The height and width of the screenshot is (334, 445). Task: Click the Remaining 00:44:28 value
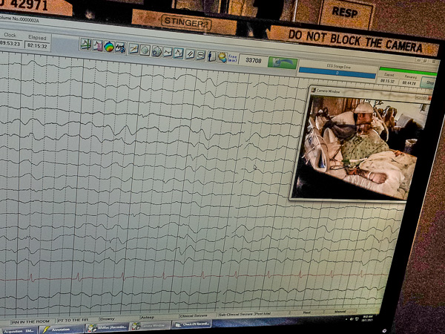[409, 83]
